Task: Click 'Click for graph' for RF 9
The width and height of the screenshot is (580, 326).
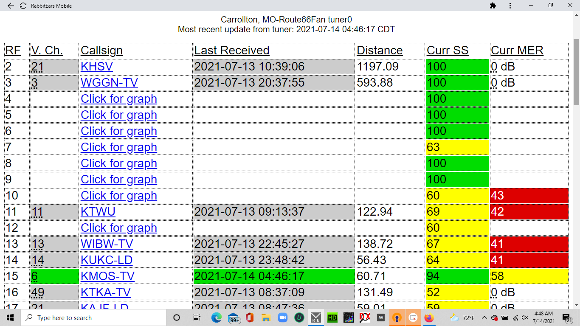Action: coord(119,180)
